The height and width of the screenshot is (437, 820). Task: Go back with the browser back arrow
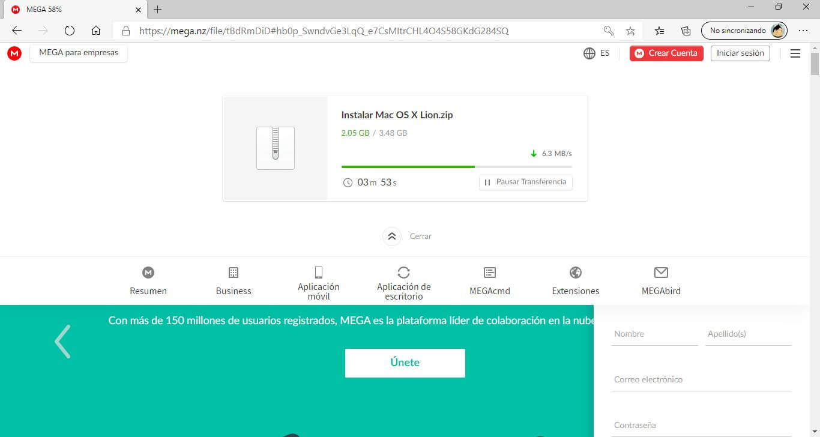click(x=17, y=31)
